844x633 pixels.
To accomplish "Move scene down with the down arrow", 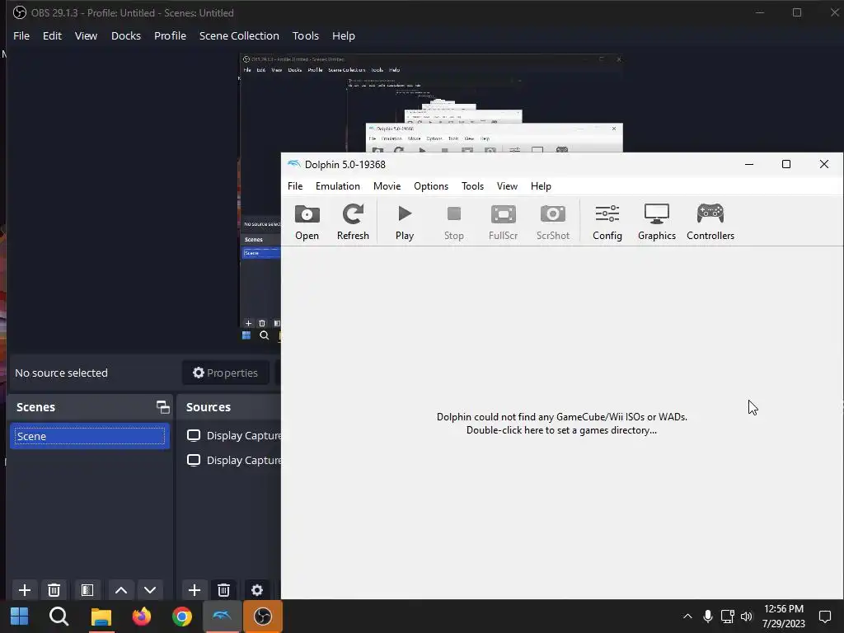I will pos(150,590).
